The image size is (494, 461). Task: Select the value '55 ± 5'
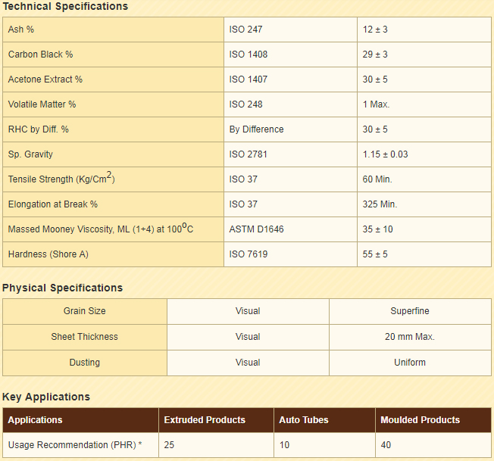click(x=375, y=254)
